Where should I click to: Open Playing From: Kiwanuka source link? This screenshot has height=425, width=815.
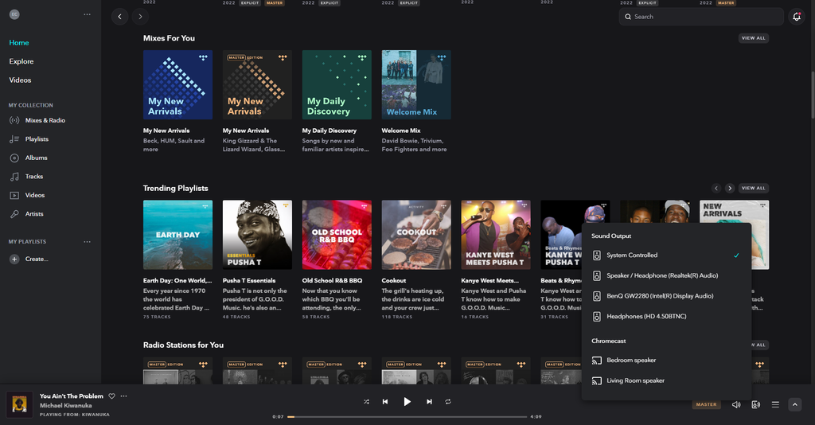coord(74,415)
